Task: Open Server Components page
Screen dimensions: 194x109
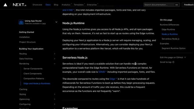Action: click(x=33, y=69)
